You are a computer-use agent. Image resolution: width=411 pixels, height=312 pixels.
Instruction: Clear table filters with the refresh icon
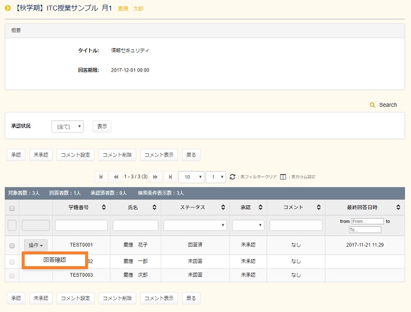click(x=233, y=177)
